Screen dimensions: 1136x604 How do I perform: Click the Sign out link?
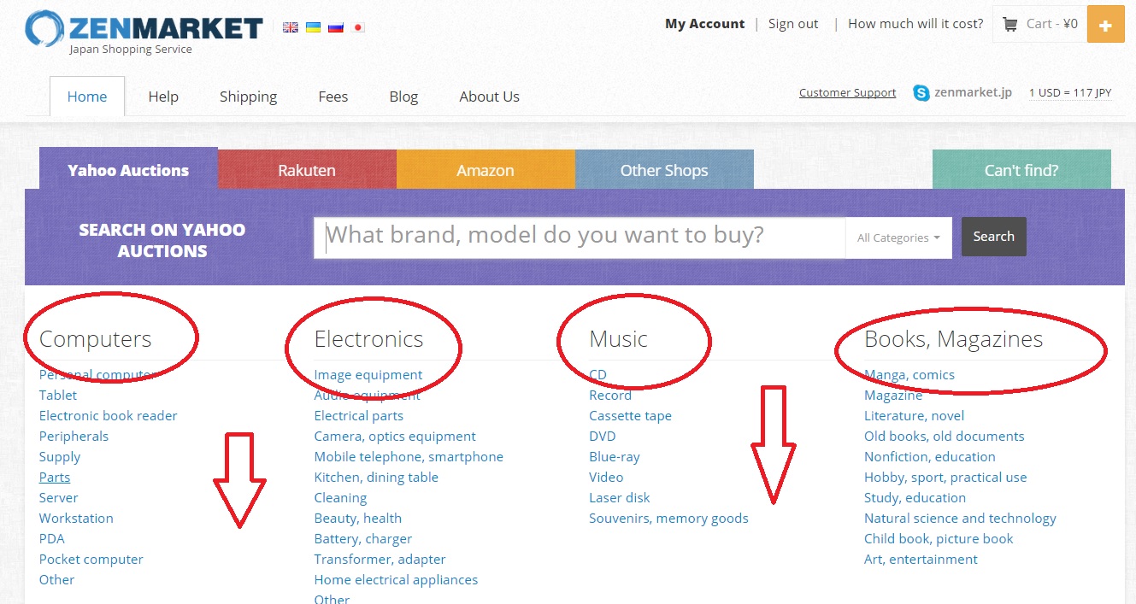coord(793,24)
